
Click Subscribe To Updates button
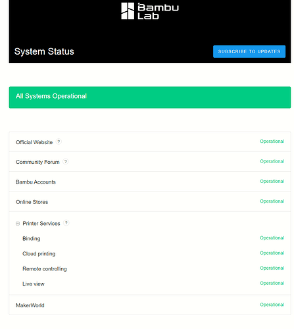pos(249,51)
